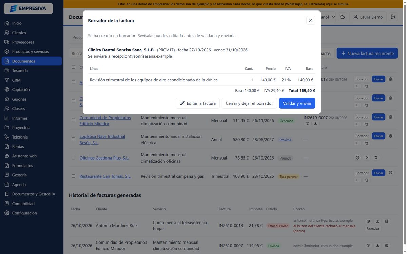Pause the Logística Nave Industrial recurring invoice
Screen dimensions: 407x254
point(357,143)
